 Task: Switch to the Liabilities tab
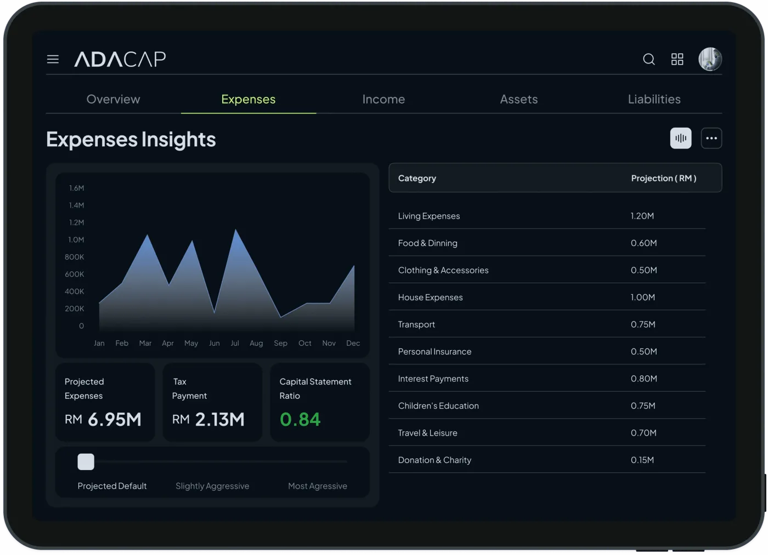654,99
